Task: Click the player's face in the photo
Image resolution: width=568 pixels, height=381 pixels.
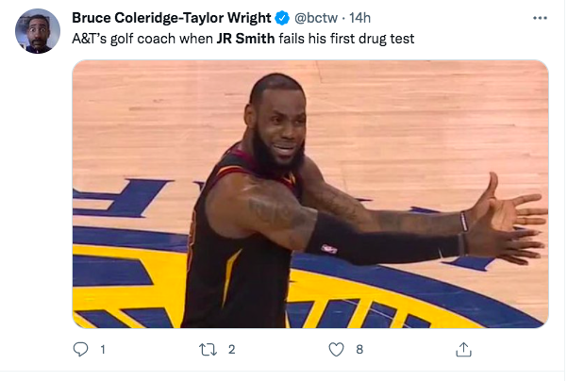Action: (x=272, y=130)
